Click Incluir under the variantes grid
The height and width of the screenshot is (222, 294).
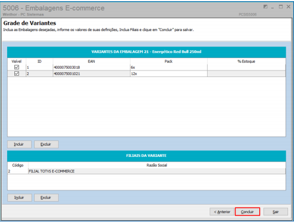pyautogui.click(x=19, y=144)
